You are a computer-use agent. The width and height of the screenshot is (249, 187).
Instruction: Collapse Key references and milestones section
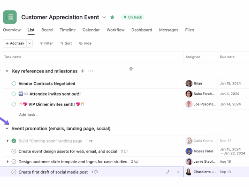[x=7, y=71]
